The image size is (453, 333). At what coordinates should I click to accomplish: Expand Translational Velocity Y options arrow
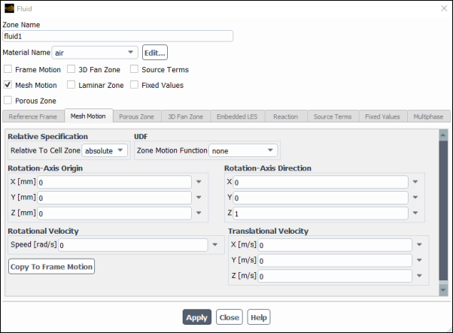point(419,260)
